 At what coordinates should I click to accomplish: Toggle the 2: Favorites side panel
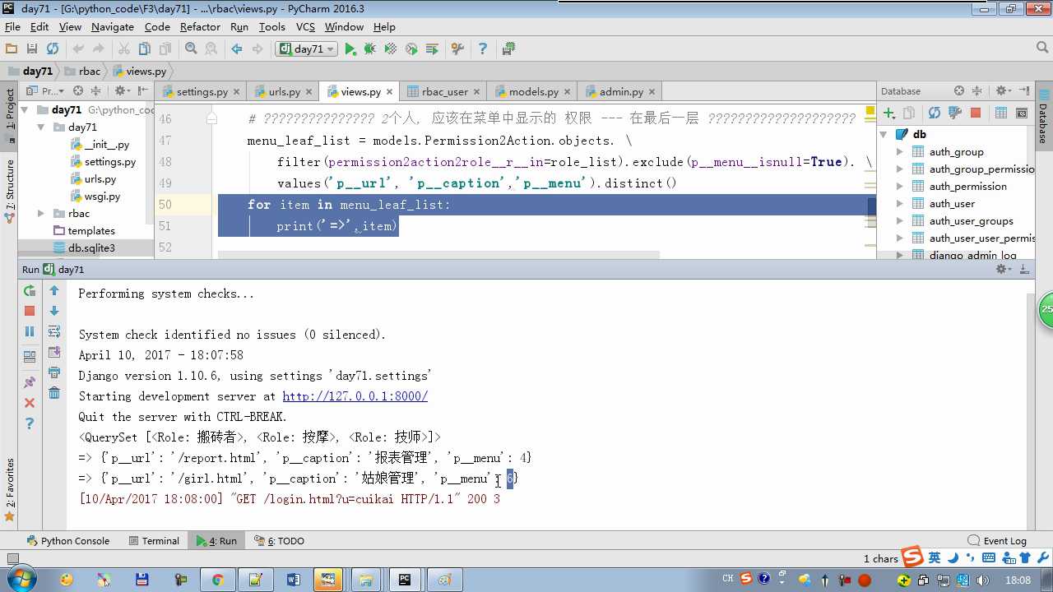click(x=10, y=489)
